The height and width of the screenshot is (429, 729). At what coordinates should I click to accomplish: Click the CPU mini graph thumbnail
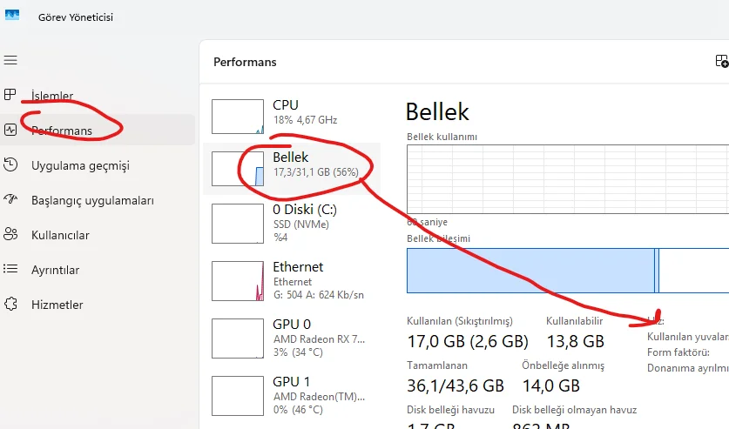click(x=238, y=117)
